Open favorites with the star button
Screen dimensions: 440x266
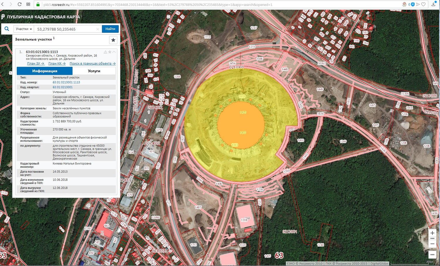[x=113, y=40]
